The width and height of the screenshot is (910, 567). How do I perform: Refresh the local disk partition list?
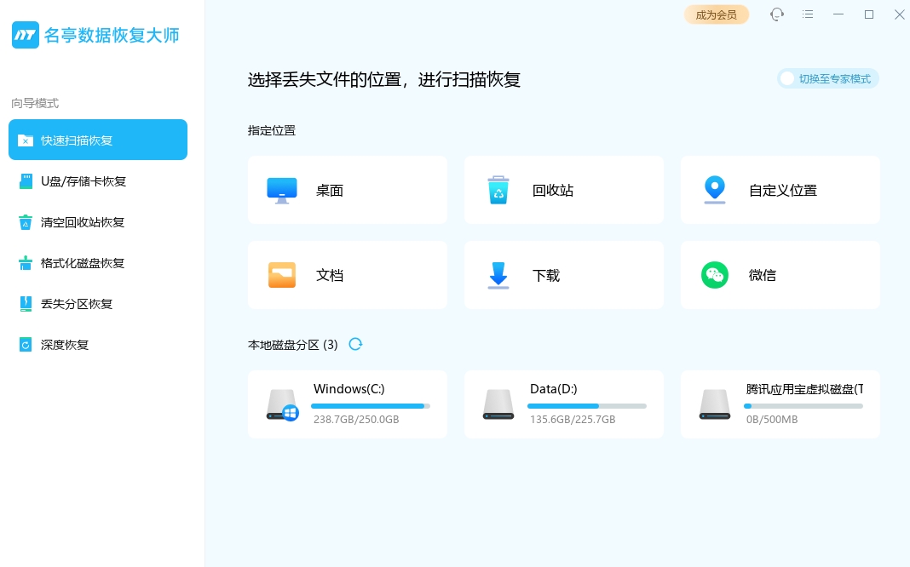point(355,345)
